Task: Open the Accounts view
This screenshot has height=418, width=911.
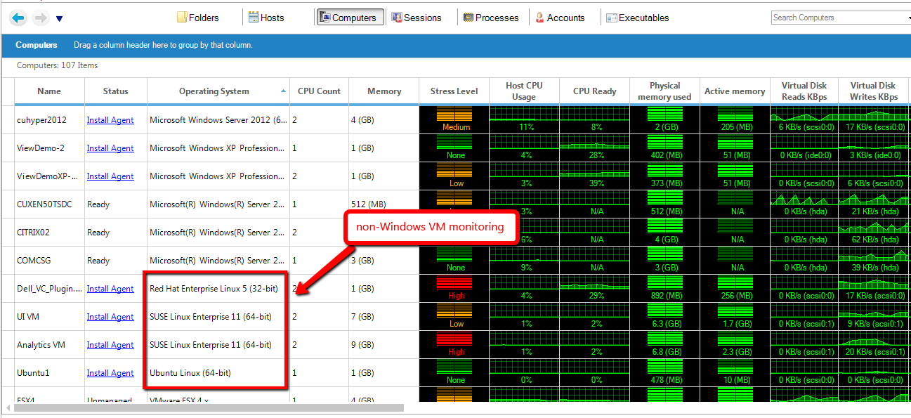Action: [x=560, y=18]
